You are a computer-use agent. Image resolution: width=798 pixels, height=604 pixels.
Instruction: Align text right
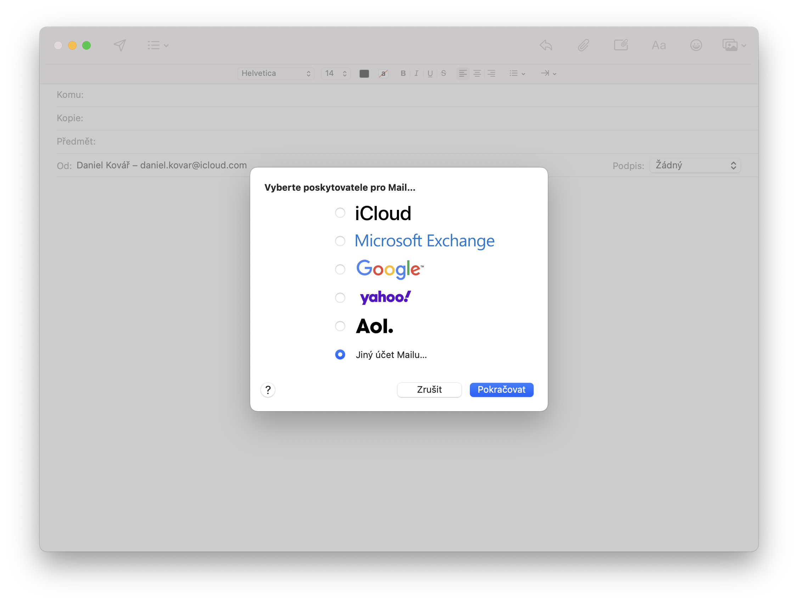(491, 73)
